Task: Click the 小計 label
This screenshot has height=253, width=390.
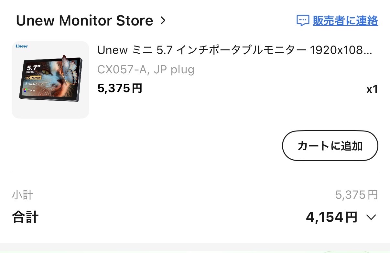Action: click(x=22, y=195)
